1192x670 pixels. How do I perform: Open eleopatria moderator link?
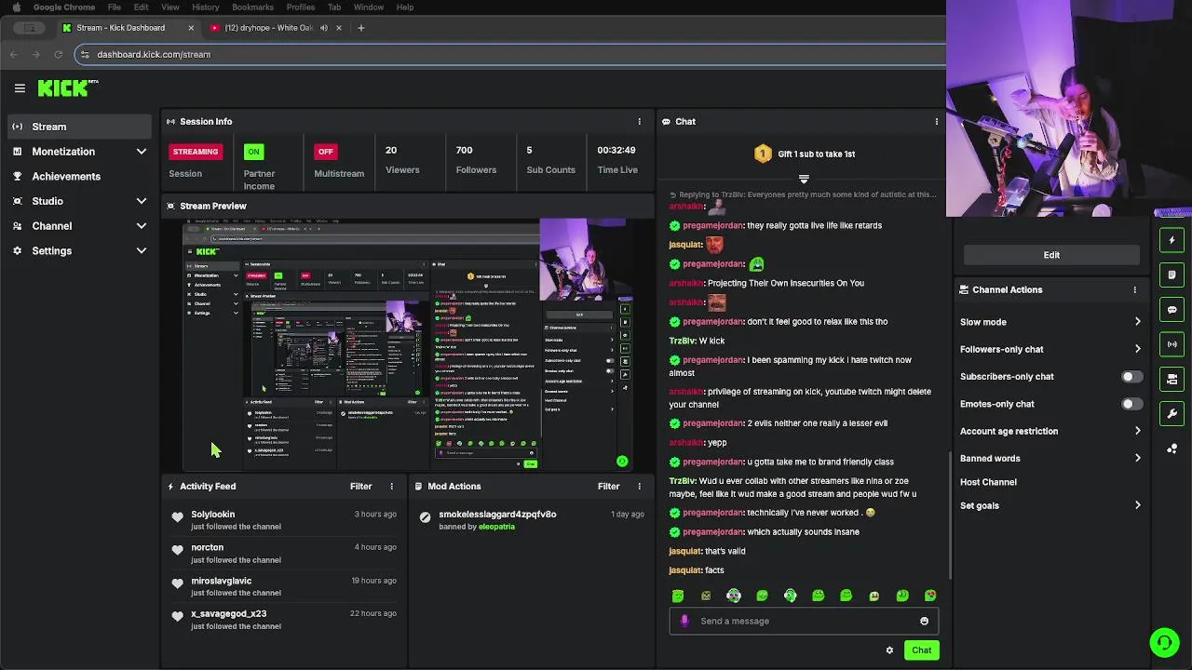click(x=496, y=527)
